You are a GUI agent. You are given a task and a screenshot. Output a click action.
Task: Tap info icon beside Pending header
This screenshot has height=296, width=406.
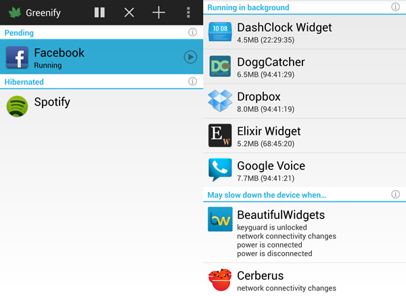tap(192, 32)
